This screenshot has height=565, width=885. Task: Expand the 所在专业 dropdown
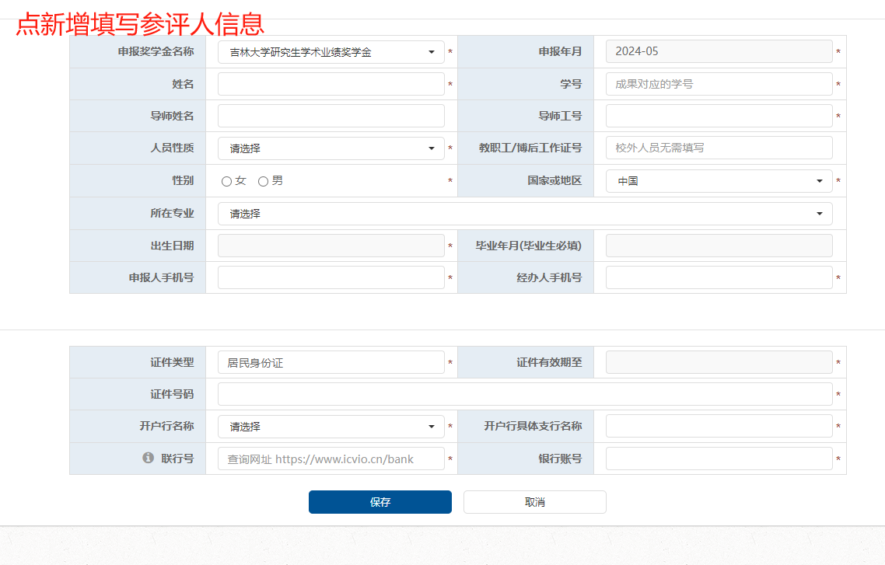[524, 214]
